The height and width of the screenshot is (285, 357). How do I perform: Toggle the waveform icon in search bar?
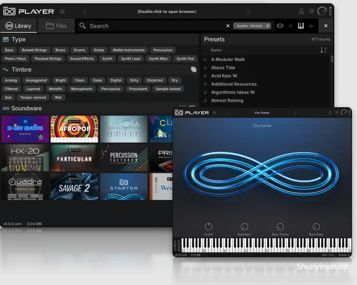311,26
